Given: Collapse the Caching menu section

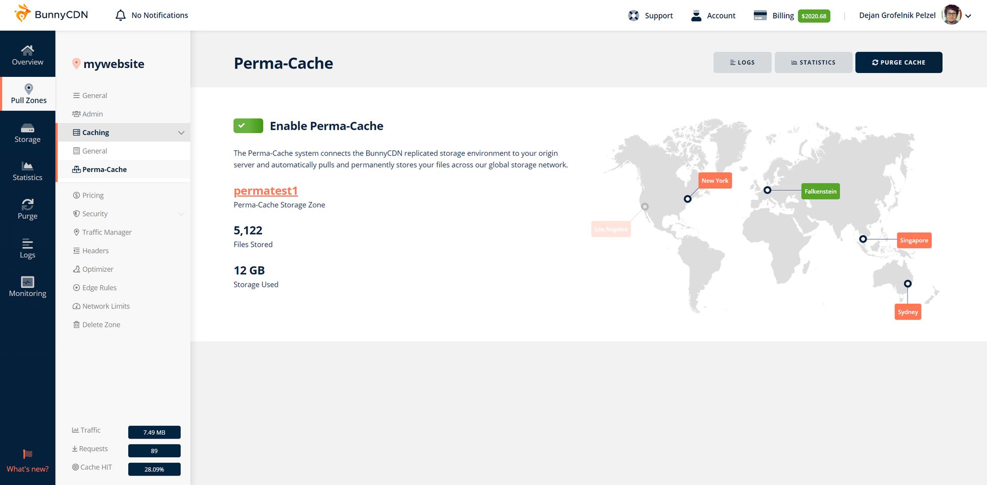Looking at the screenshot, I should tap(181, 133).
